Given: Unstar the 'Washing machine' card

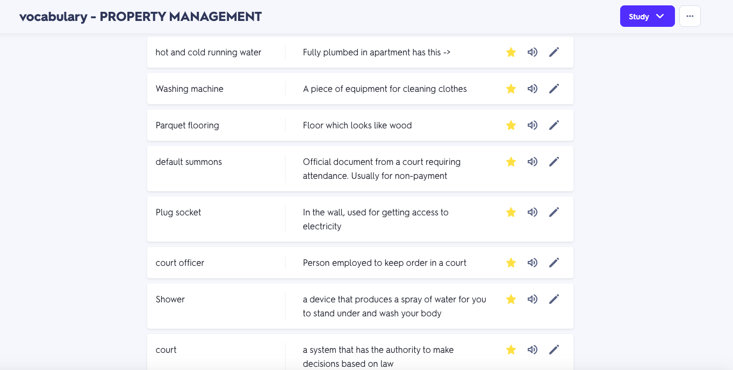Looking at the screenshot, I should (x=511, y=89).
